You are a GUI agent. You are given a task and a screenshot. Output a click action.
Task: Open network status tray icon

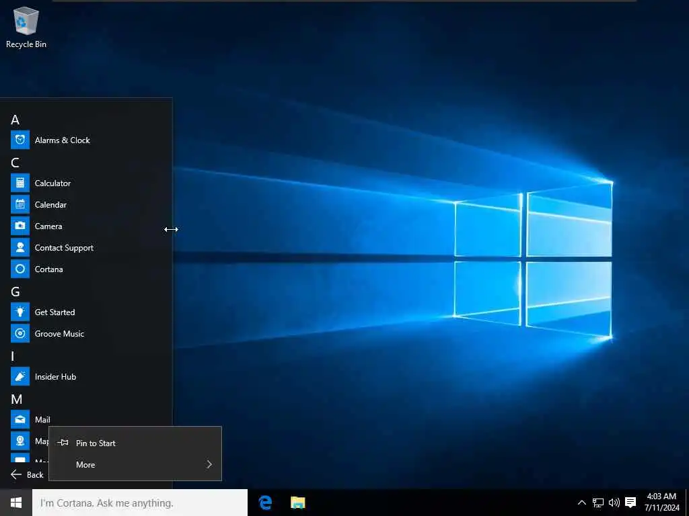pyautogui.click(x=598, y=503)
